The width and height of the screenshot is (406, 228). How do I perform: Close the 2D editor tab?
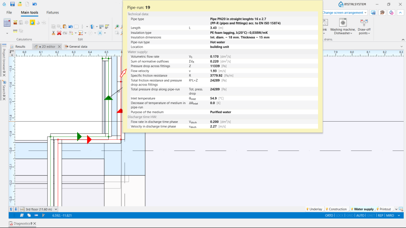(58, 46)
